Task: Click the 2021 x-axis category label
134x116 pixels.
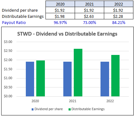Action: click(x=73, y=101)
